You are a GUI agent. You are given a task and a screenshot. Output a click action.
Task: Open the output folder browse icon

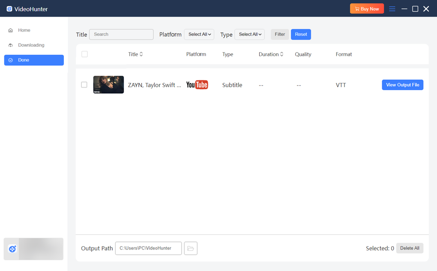click(x=191, y=248)
